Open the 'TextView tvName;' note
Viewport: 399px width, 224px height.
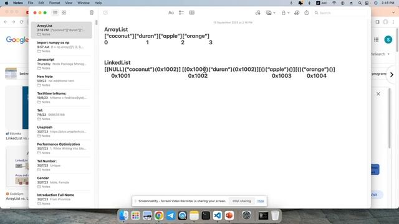point(61,98)
